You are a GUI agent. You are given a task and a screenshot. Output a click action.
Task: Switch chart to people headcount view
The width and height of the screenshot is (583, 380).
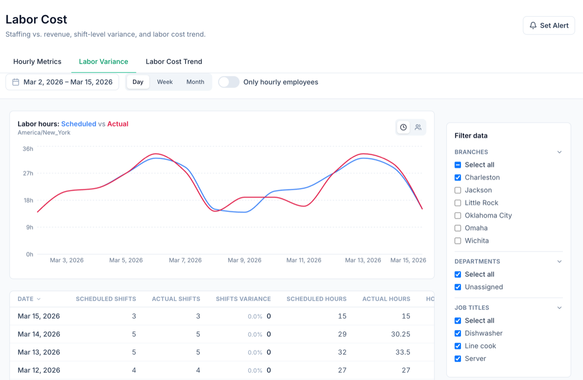[x=418, y=127]
